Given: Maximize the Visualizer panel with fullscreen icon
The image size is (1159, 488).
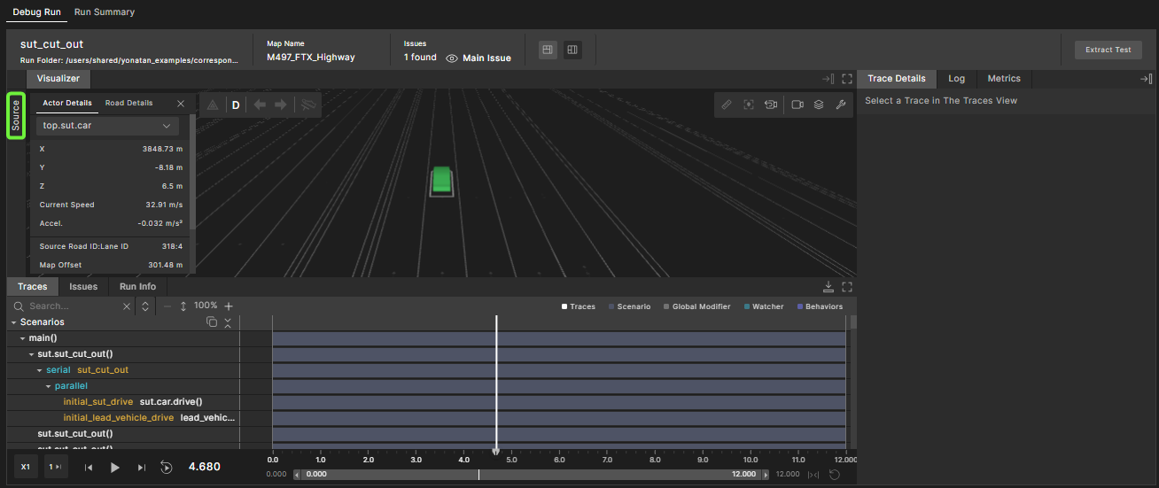Looking at the screenshot, I should click(847, 79).
